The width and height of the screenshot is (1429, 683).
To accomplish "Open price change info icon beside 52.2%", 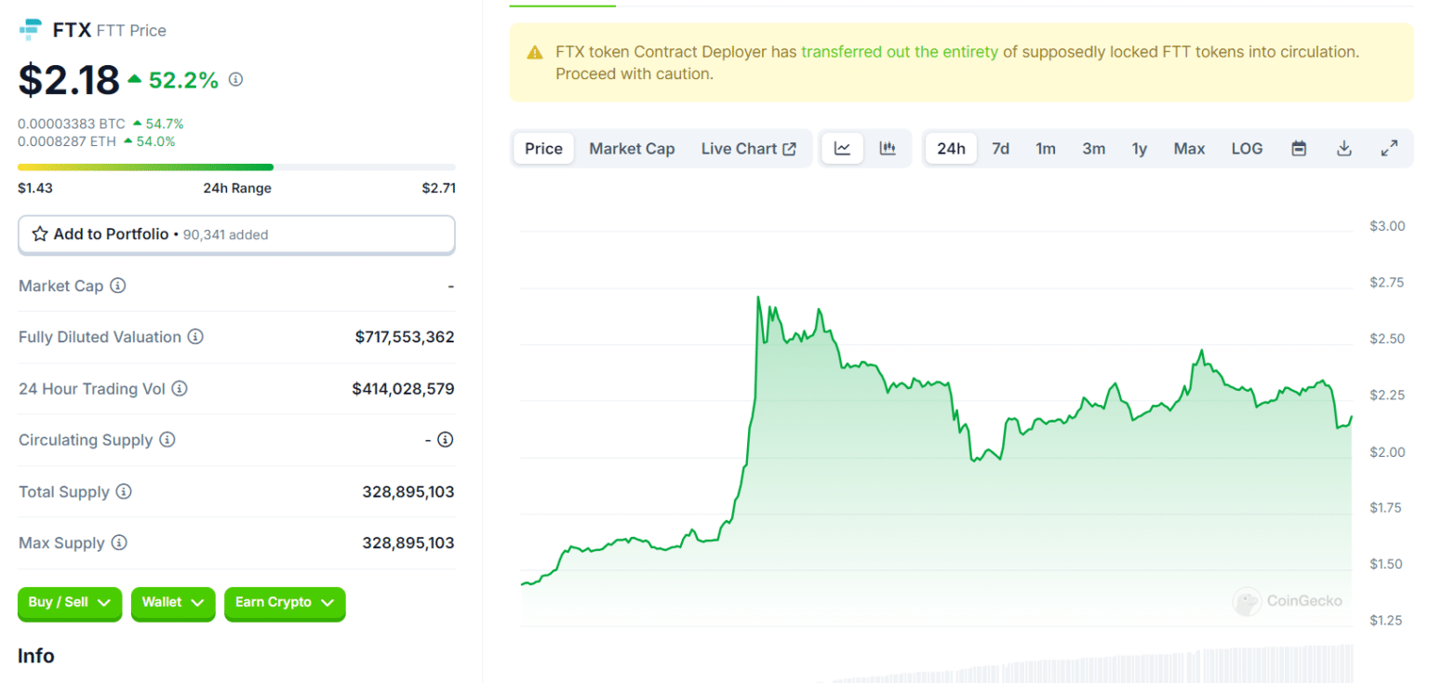I will tap(235, 80).
